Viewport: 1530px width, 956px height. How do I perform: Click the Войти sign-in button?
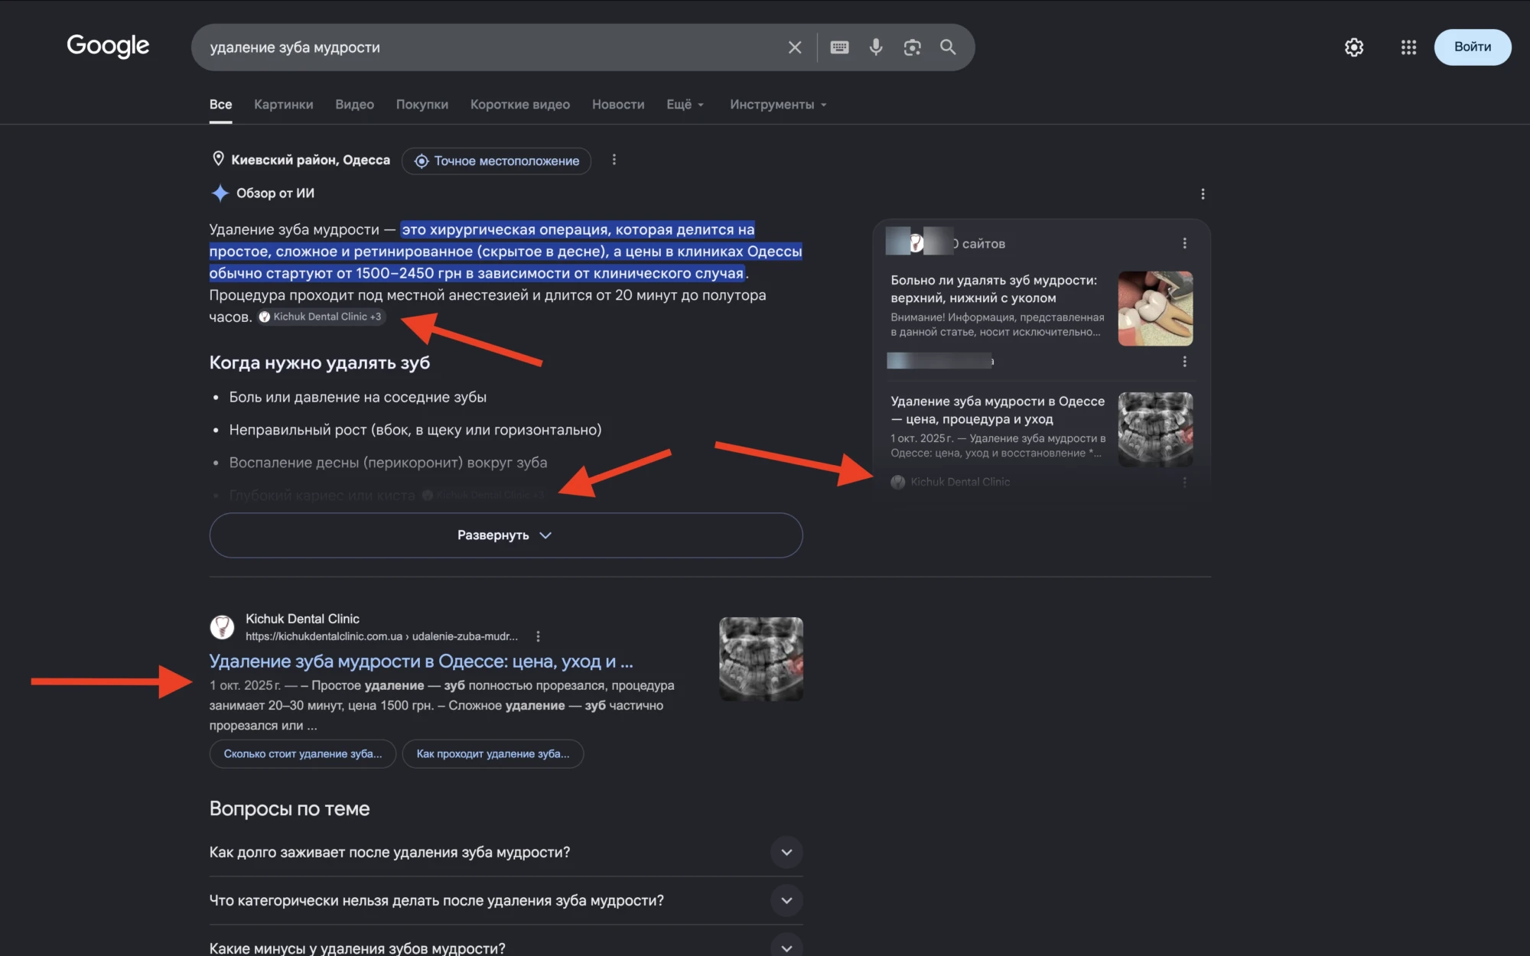1473,47
